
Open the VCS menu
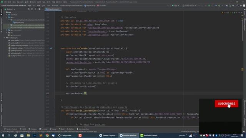pos(53,2)
